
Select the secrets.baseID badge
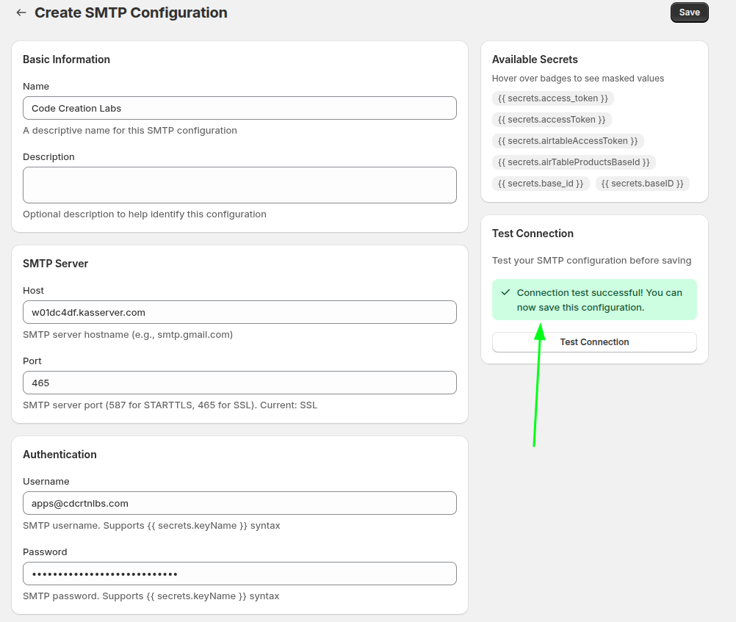coord(642,184)
